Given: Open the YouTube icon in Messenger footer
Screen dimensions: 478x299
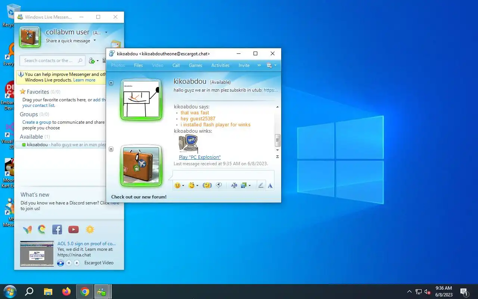Looking at the screenshot, I should [74, 229].
